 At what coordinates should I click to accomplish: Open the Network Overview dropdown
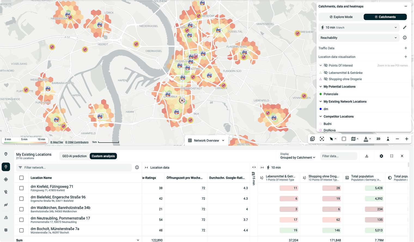pyautogui.click(x=206, y=141)
